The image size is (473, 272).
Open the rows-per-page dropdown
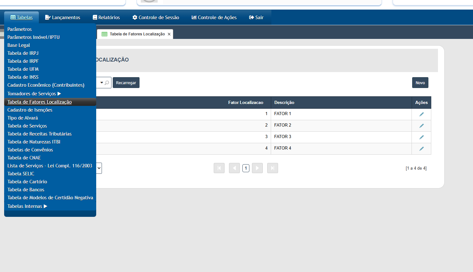(99, 168)
